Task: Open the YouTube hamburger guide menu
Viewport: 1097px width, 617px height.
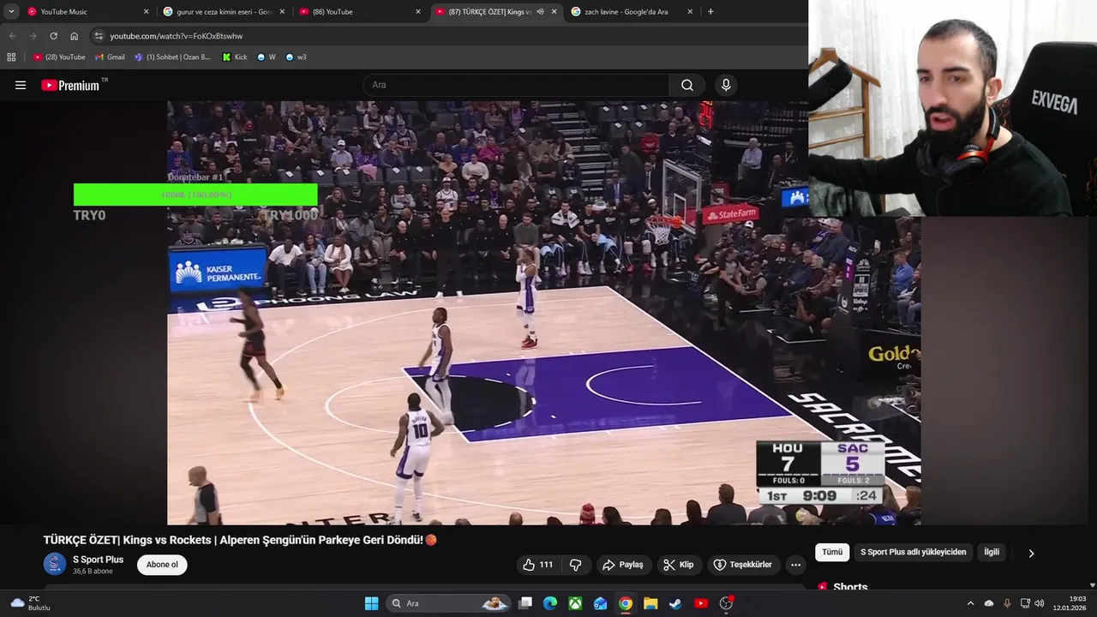Action: [x=21, y=85]
